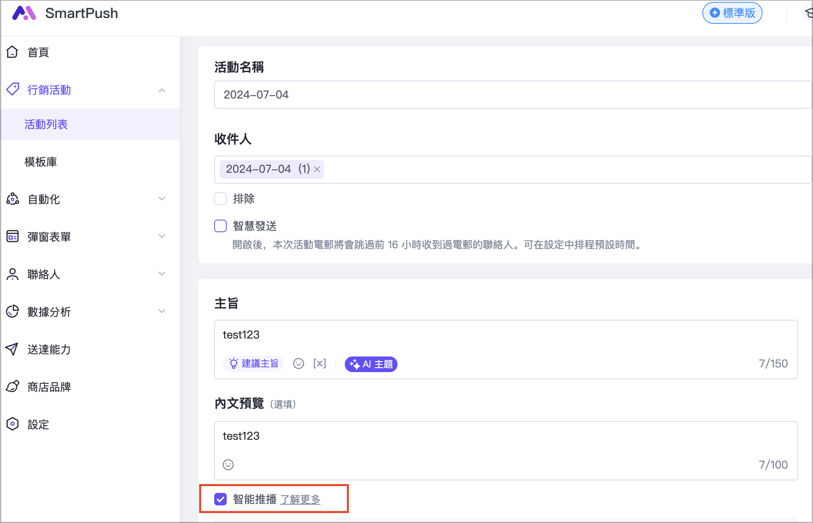This screenshot has height=523, width=813.
Task: Expand the 聯絡人 sidebar menu
Action: point(162,274)
